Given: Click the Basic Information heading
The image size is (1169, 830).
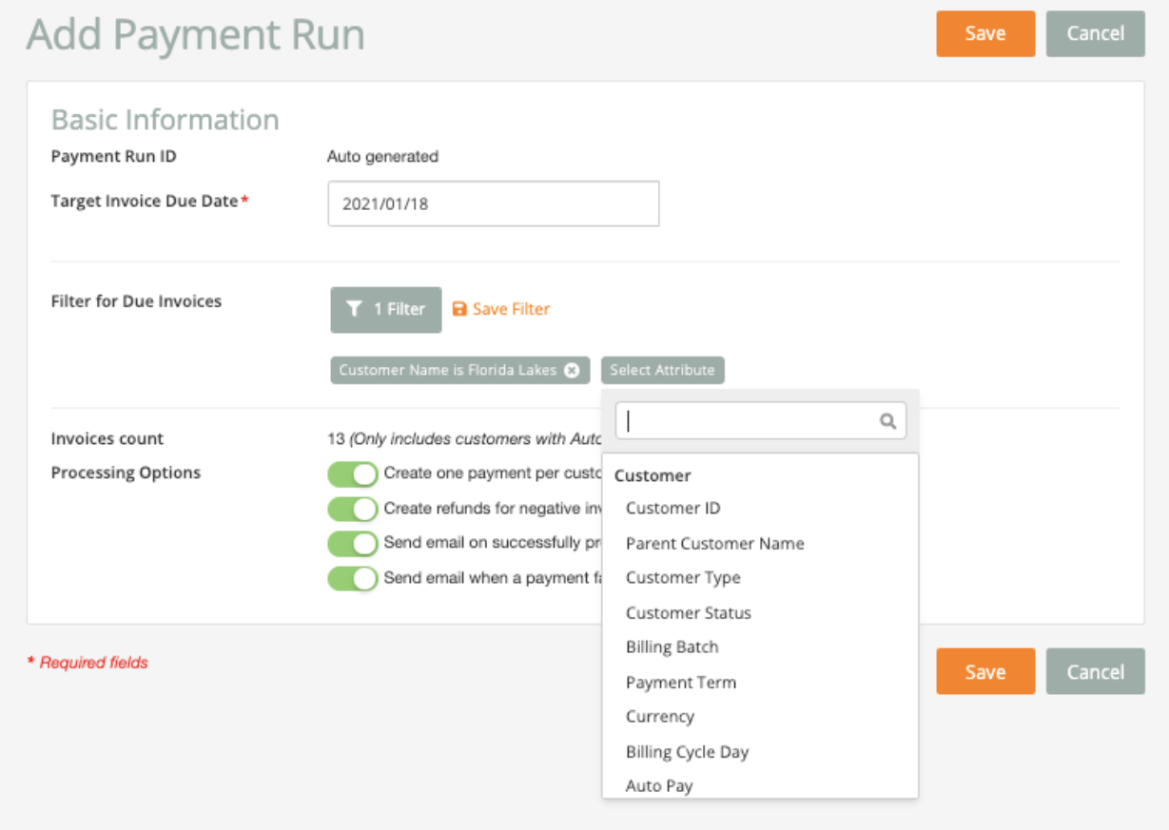Looking at the screenshot, I should click(166, 120).
